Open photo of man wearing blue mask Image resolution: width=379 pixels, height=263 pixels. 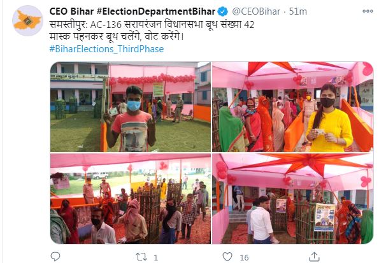point(131,107)
